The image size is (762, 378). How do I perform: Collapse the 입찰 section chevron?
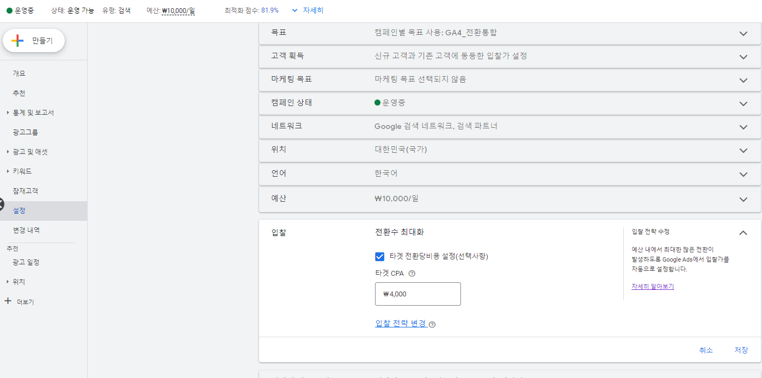pyautogui.click(x=743, y=232)
